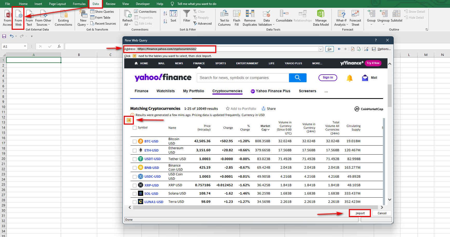Check the Symbol header checkbox

point(134,128)
